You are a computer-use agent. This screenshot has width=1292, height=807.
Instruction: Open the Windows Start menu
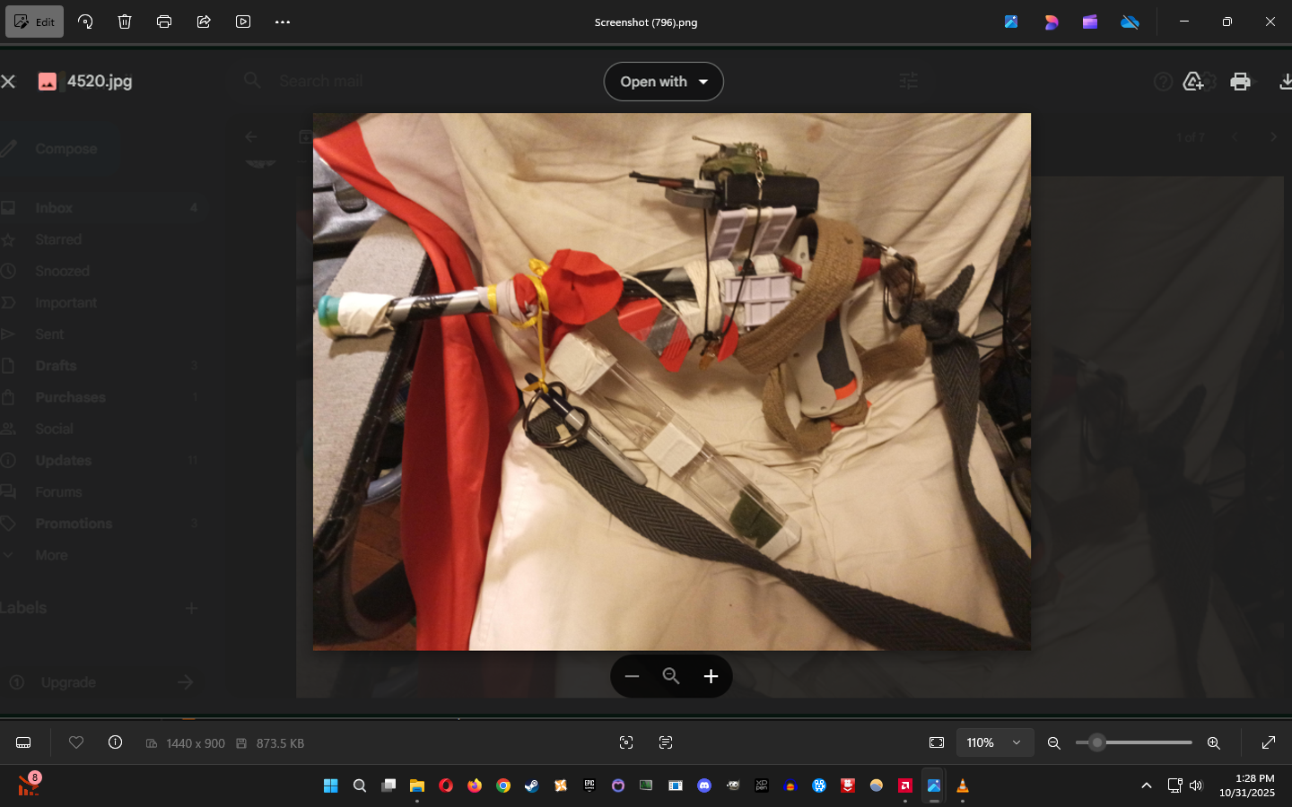point(330,785)
